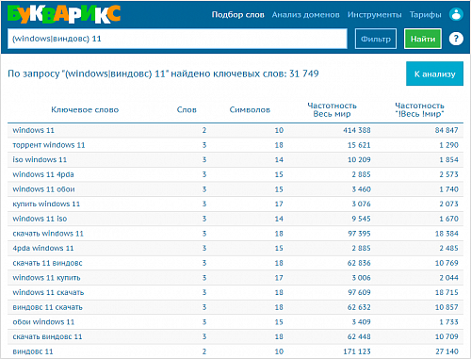Open the Тарифы page
The width and height of the screenshot is (471, 359).
point(425,15)
